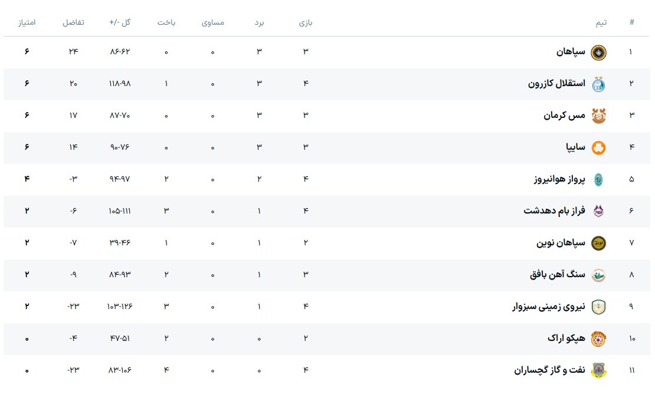Click the استقلال کازرون team logo
This screenshot has height=394, width=655.
pyautogui.click(x=598, y=84)
